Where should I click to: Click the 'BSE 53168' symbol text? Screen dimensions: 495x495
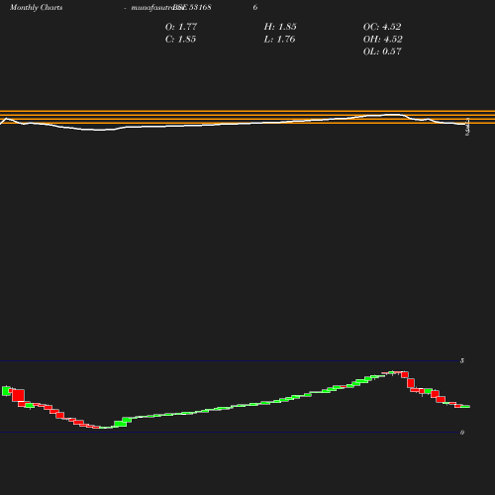coord(192,7)
